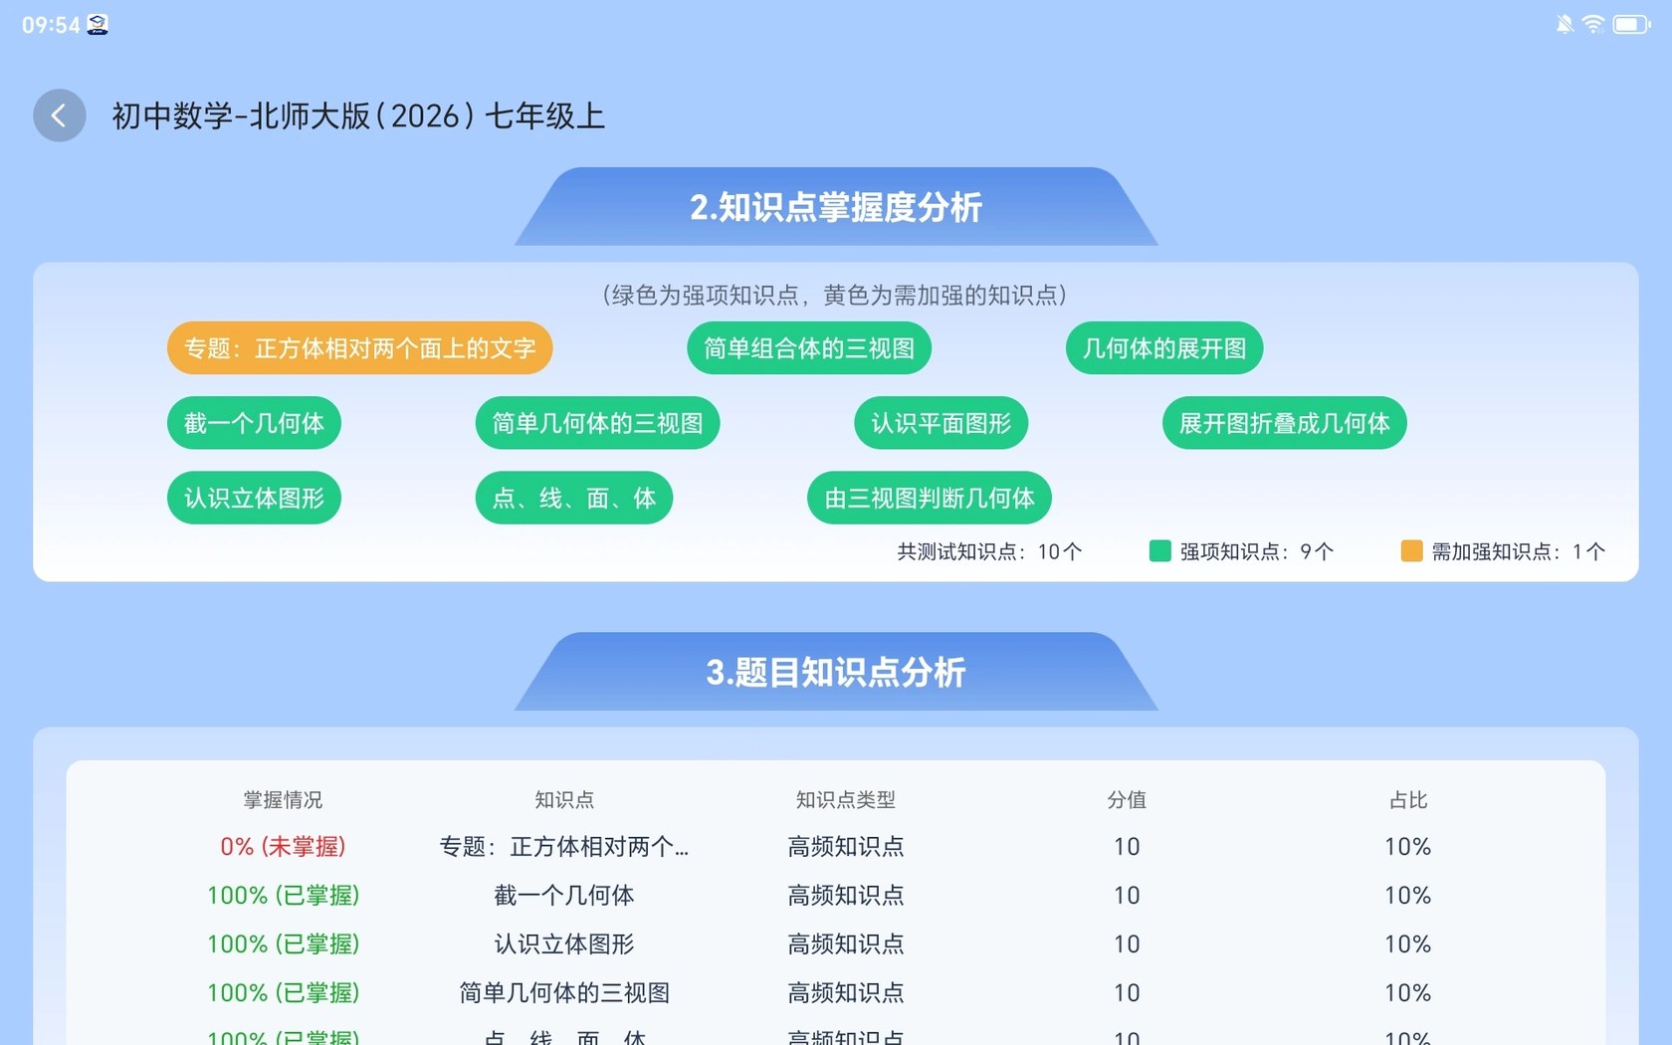Tap the Wi-Fi status icon
1672x1045 pixels.
point(1593,24)
